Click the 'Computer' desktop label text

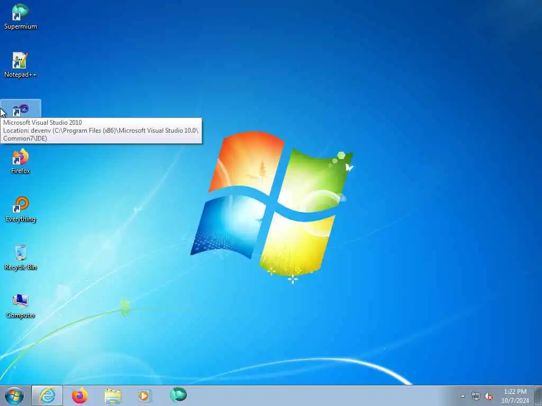[21, 315]
